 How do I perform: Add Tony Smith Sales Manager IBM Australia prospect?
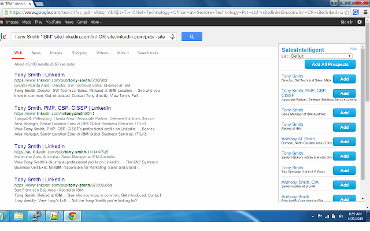pyautogui.click(x=345, y=113)
